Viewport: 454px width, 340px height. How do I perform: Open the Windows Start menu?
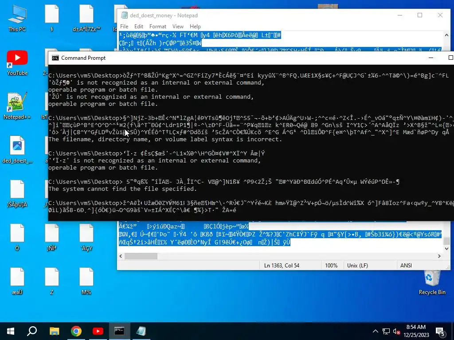11,331
